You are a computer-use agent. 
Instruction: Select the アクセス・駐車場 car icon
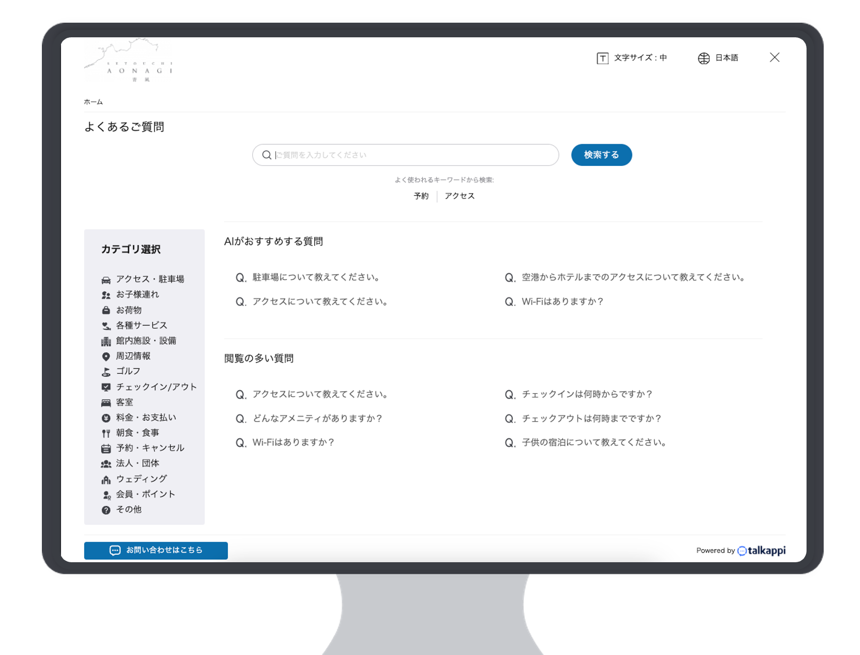tap(106, 279)
